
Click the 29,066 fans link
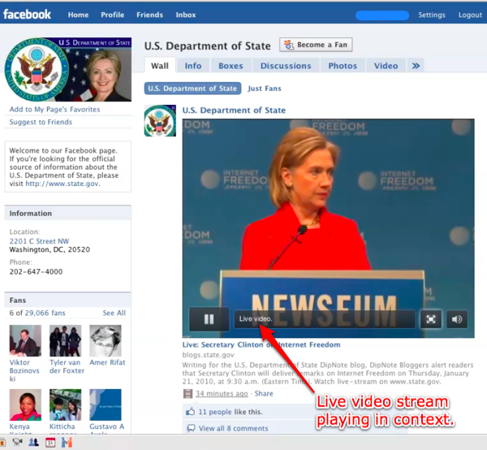45,313
